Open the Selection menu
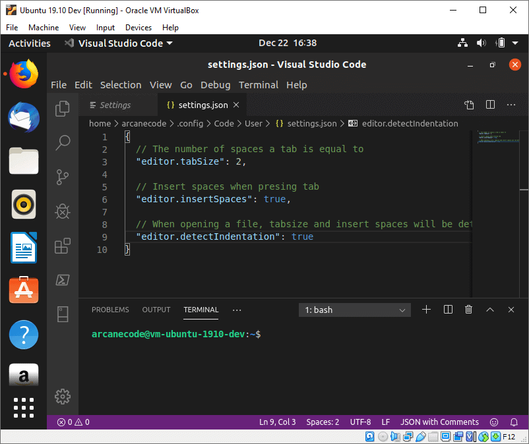529x444 pixels. point(121,85)
